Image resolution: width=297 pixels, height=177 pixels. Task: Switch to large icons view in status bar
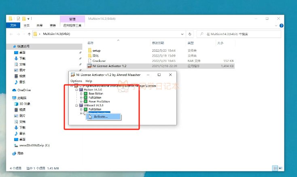280,168
